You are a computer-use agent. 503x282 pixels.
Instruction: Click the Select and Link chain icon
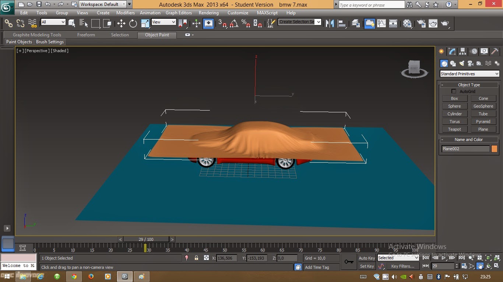(8, 23)
